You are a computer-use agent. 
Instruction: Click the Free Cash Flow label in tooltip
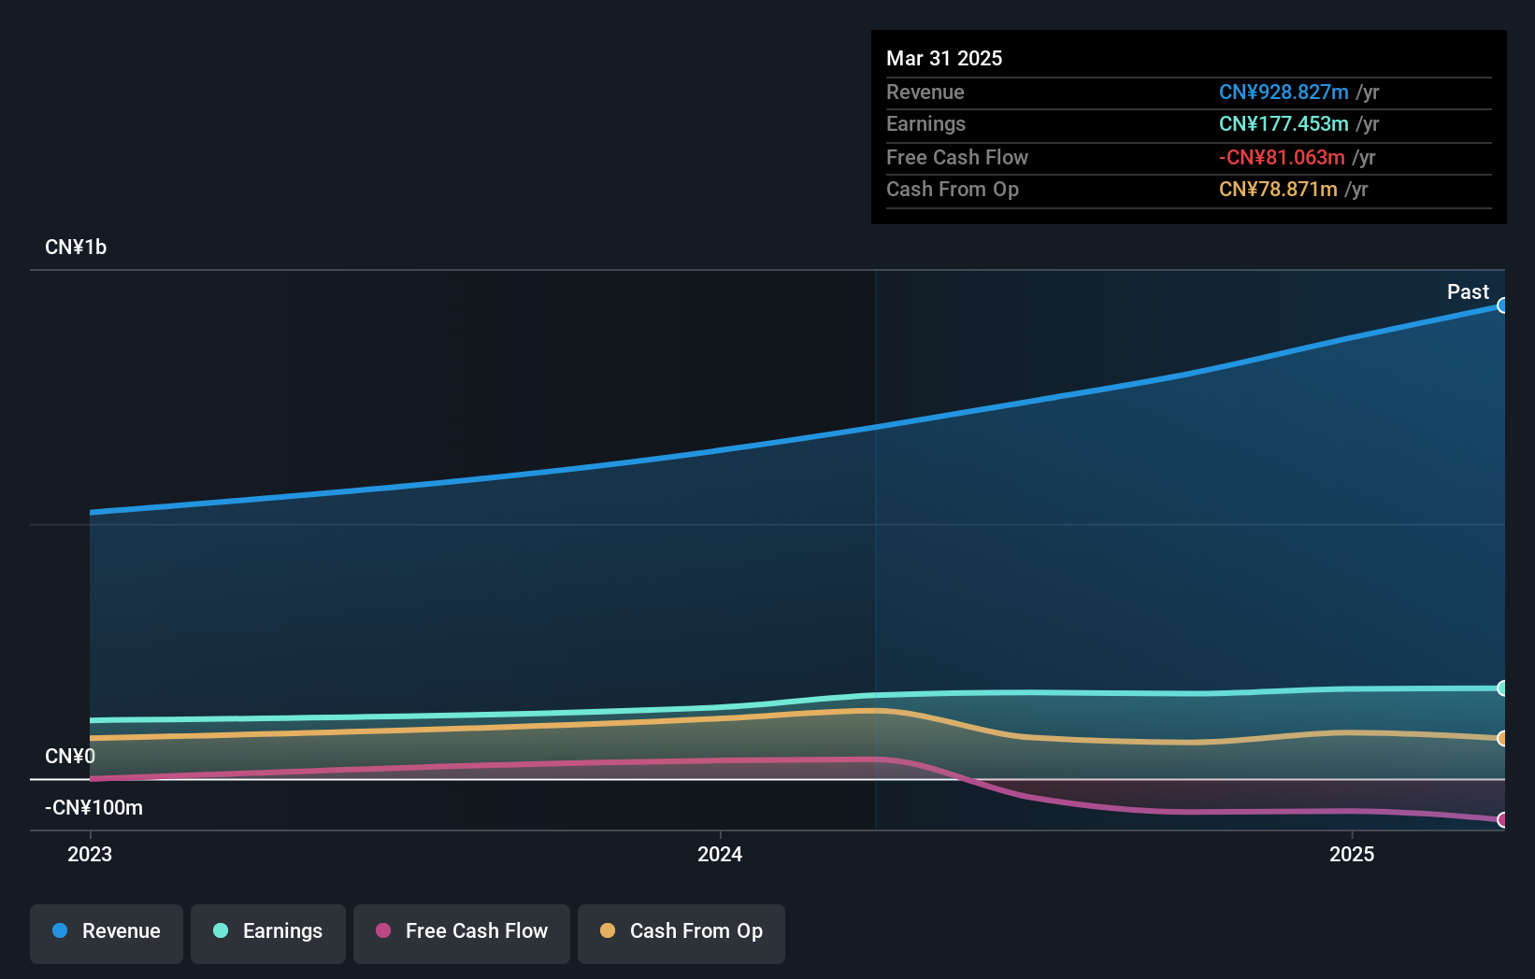pyautogui.click(x=957, y=158)
